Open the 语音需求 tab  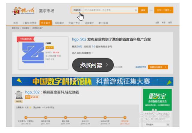(x=89, y=23)
